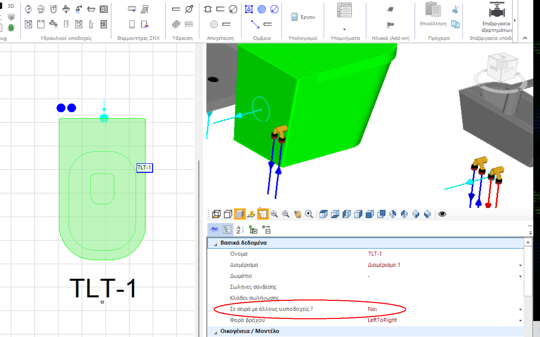
Task: Select the toilet fixture tool
Action: pos(40,9)
